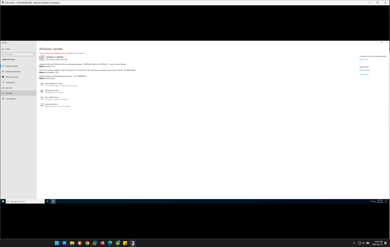Open remote Action Center notifications icon

point(386,201)
